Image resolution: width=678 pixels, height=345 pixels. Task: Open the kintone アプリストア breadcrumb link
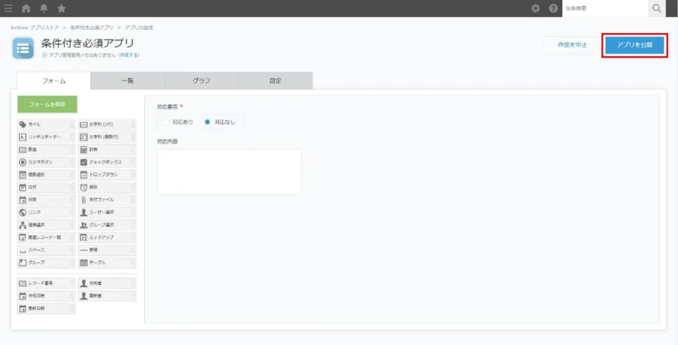point(35,28)
